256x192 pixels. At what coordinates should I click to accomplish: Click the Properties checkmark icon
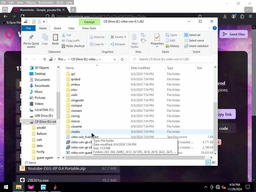click(x=157, y=37)
